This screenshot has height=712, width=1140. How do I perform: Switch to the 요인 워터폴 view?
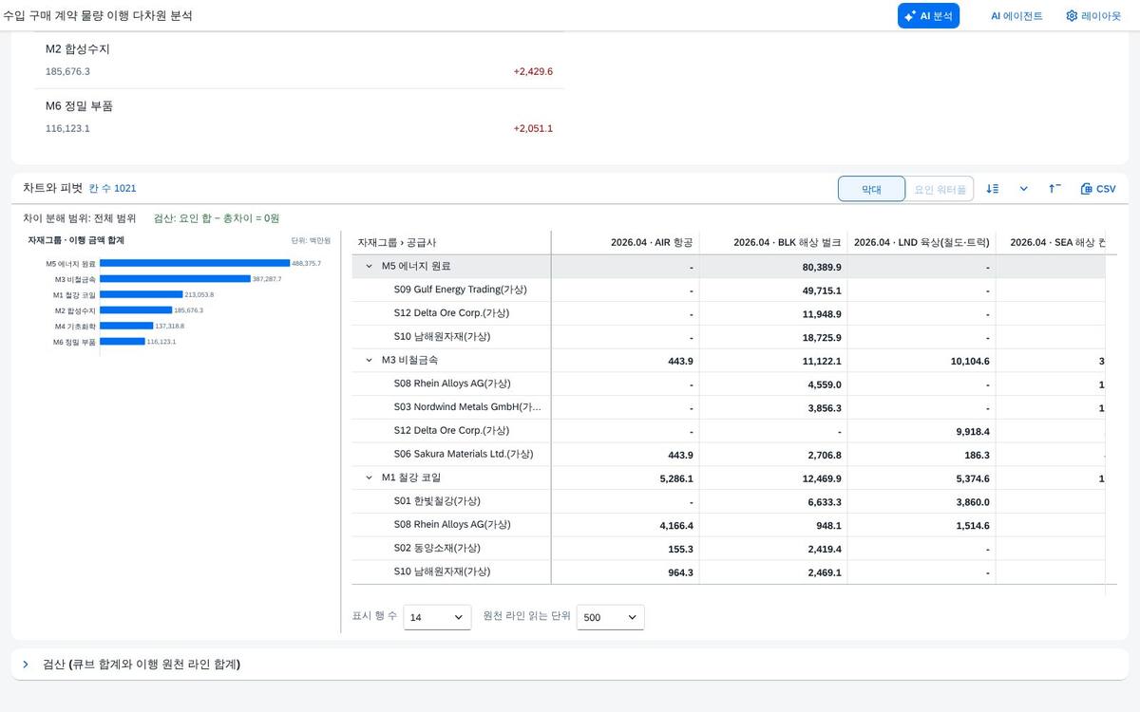940,189
